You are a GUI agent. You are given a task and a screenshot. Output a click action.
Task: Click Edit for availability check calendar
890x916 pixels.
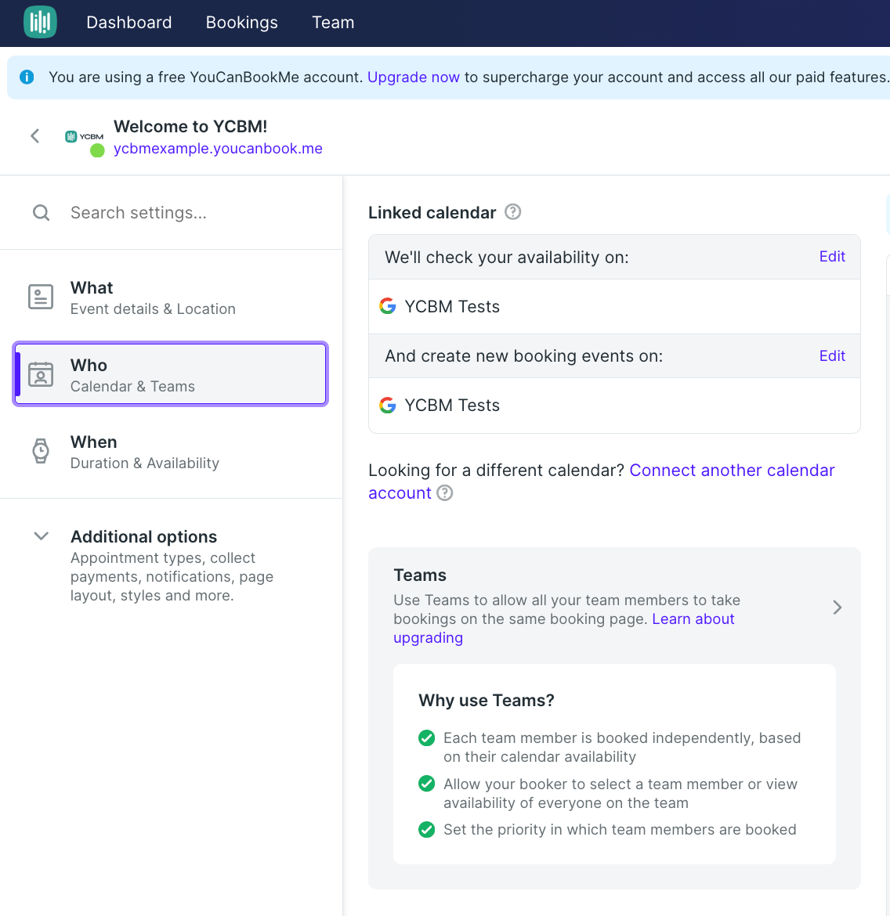tap(832, 257)
